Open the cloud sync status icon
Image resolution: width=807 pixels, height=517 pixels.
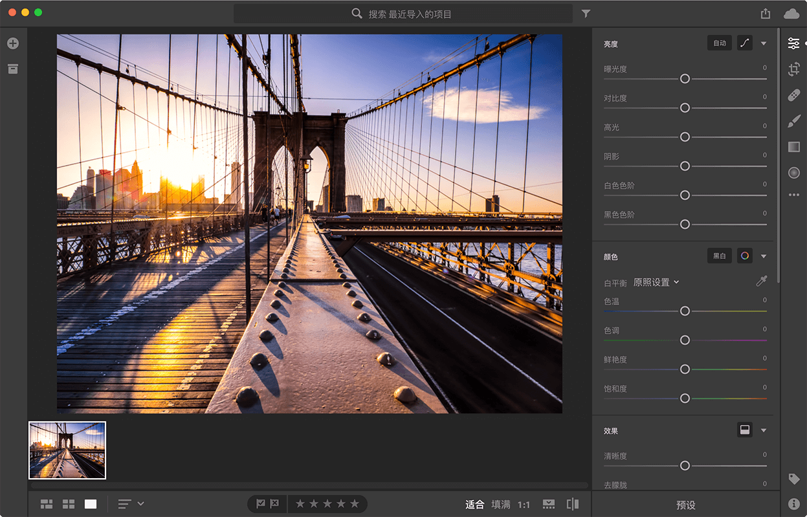pos(791,14)
